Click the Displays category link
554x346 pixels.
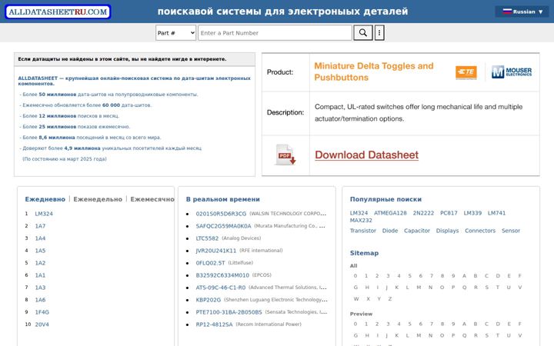pyautogui.click(x=447, y=231)
